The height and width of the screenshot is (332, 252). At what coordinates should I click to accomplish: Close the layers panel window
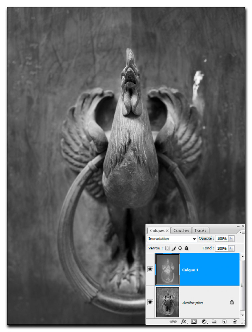[243, 226]
